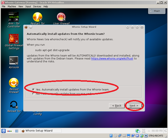This screenshot has height=138, width=168.
Task: Open the VirtualBox Help menu
Action: tap(46, 7)
